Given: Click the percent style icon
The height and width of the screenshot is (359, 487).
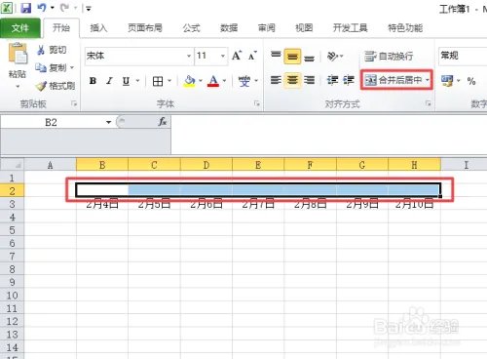Looking at the screenshot, I should [x=471, y=81].
